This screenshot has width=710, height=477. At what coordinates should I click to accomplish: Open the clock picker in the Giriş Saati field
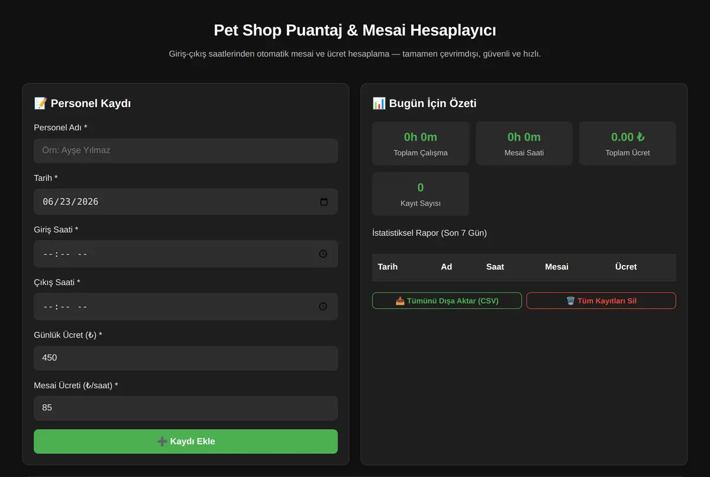(x=323, y=254)
